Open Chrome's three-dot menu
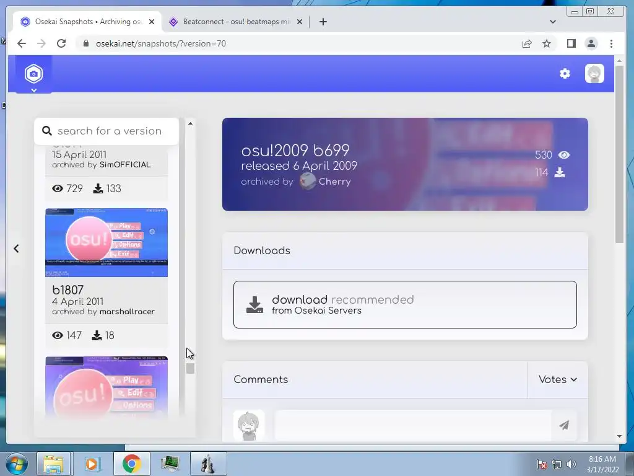Viewport: 634px width, 476px height. click(x=611, y=43)
